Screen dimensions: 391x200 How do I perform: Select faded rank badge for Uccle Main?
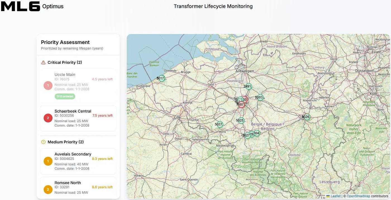[x=48, y=85]
